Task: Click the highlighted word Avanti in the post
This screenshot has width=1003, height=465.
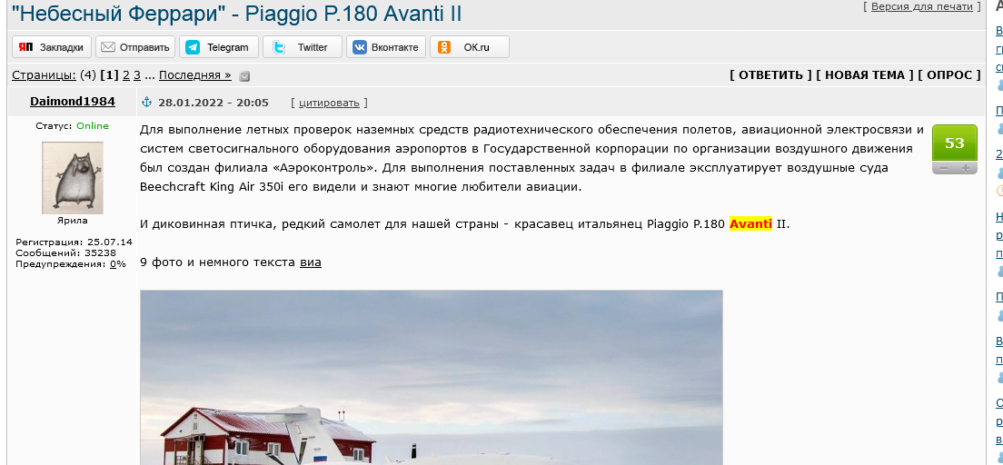Action: [751, 224]
